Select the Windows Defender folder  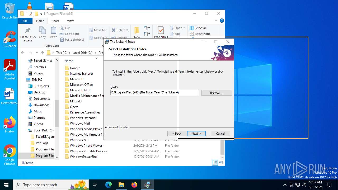pyautogui.click(x=83, y=118)
